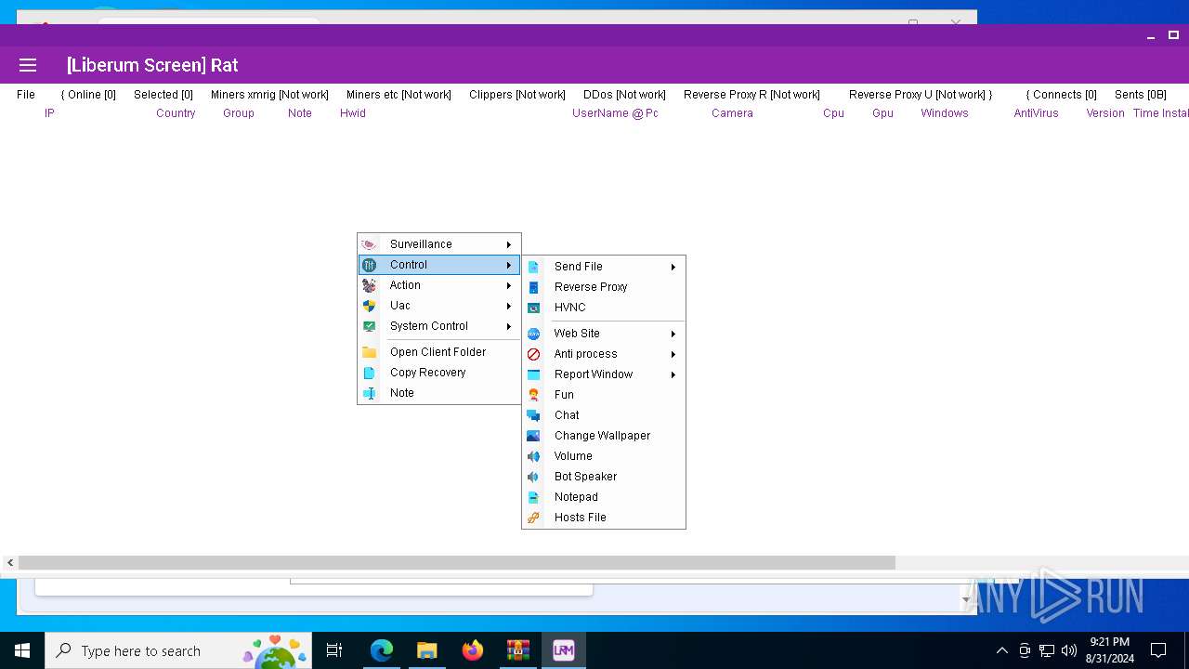
Task: Expand the Control submenu arrow
Action: 509,265
